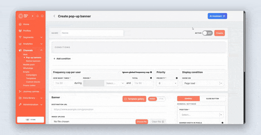
Task: Click the plus icon of Add condition
Action: [54, 59]
